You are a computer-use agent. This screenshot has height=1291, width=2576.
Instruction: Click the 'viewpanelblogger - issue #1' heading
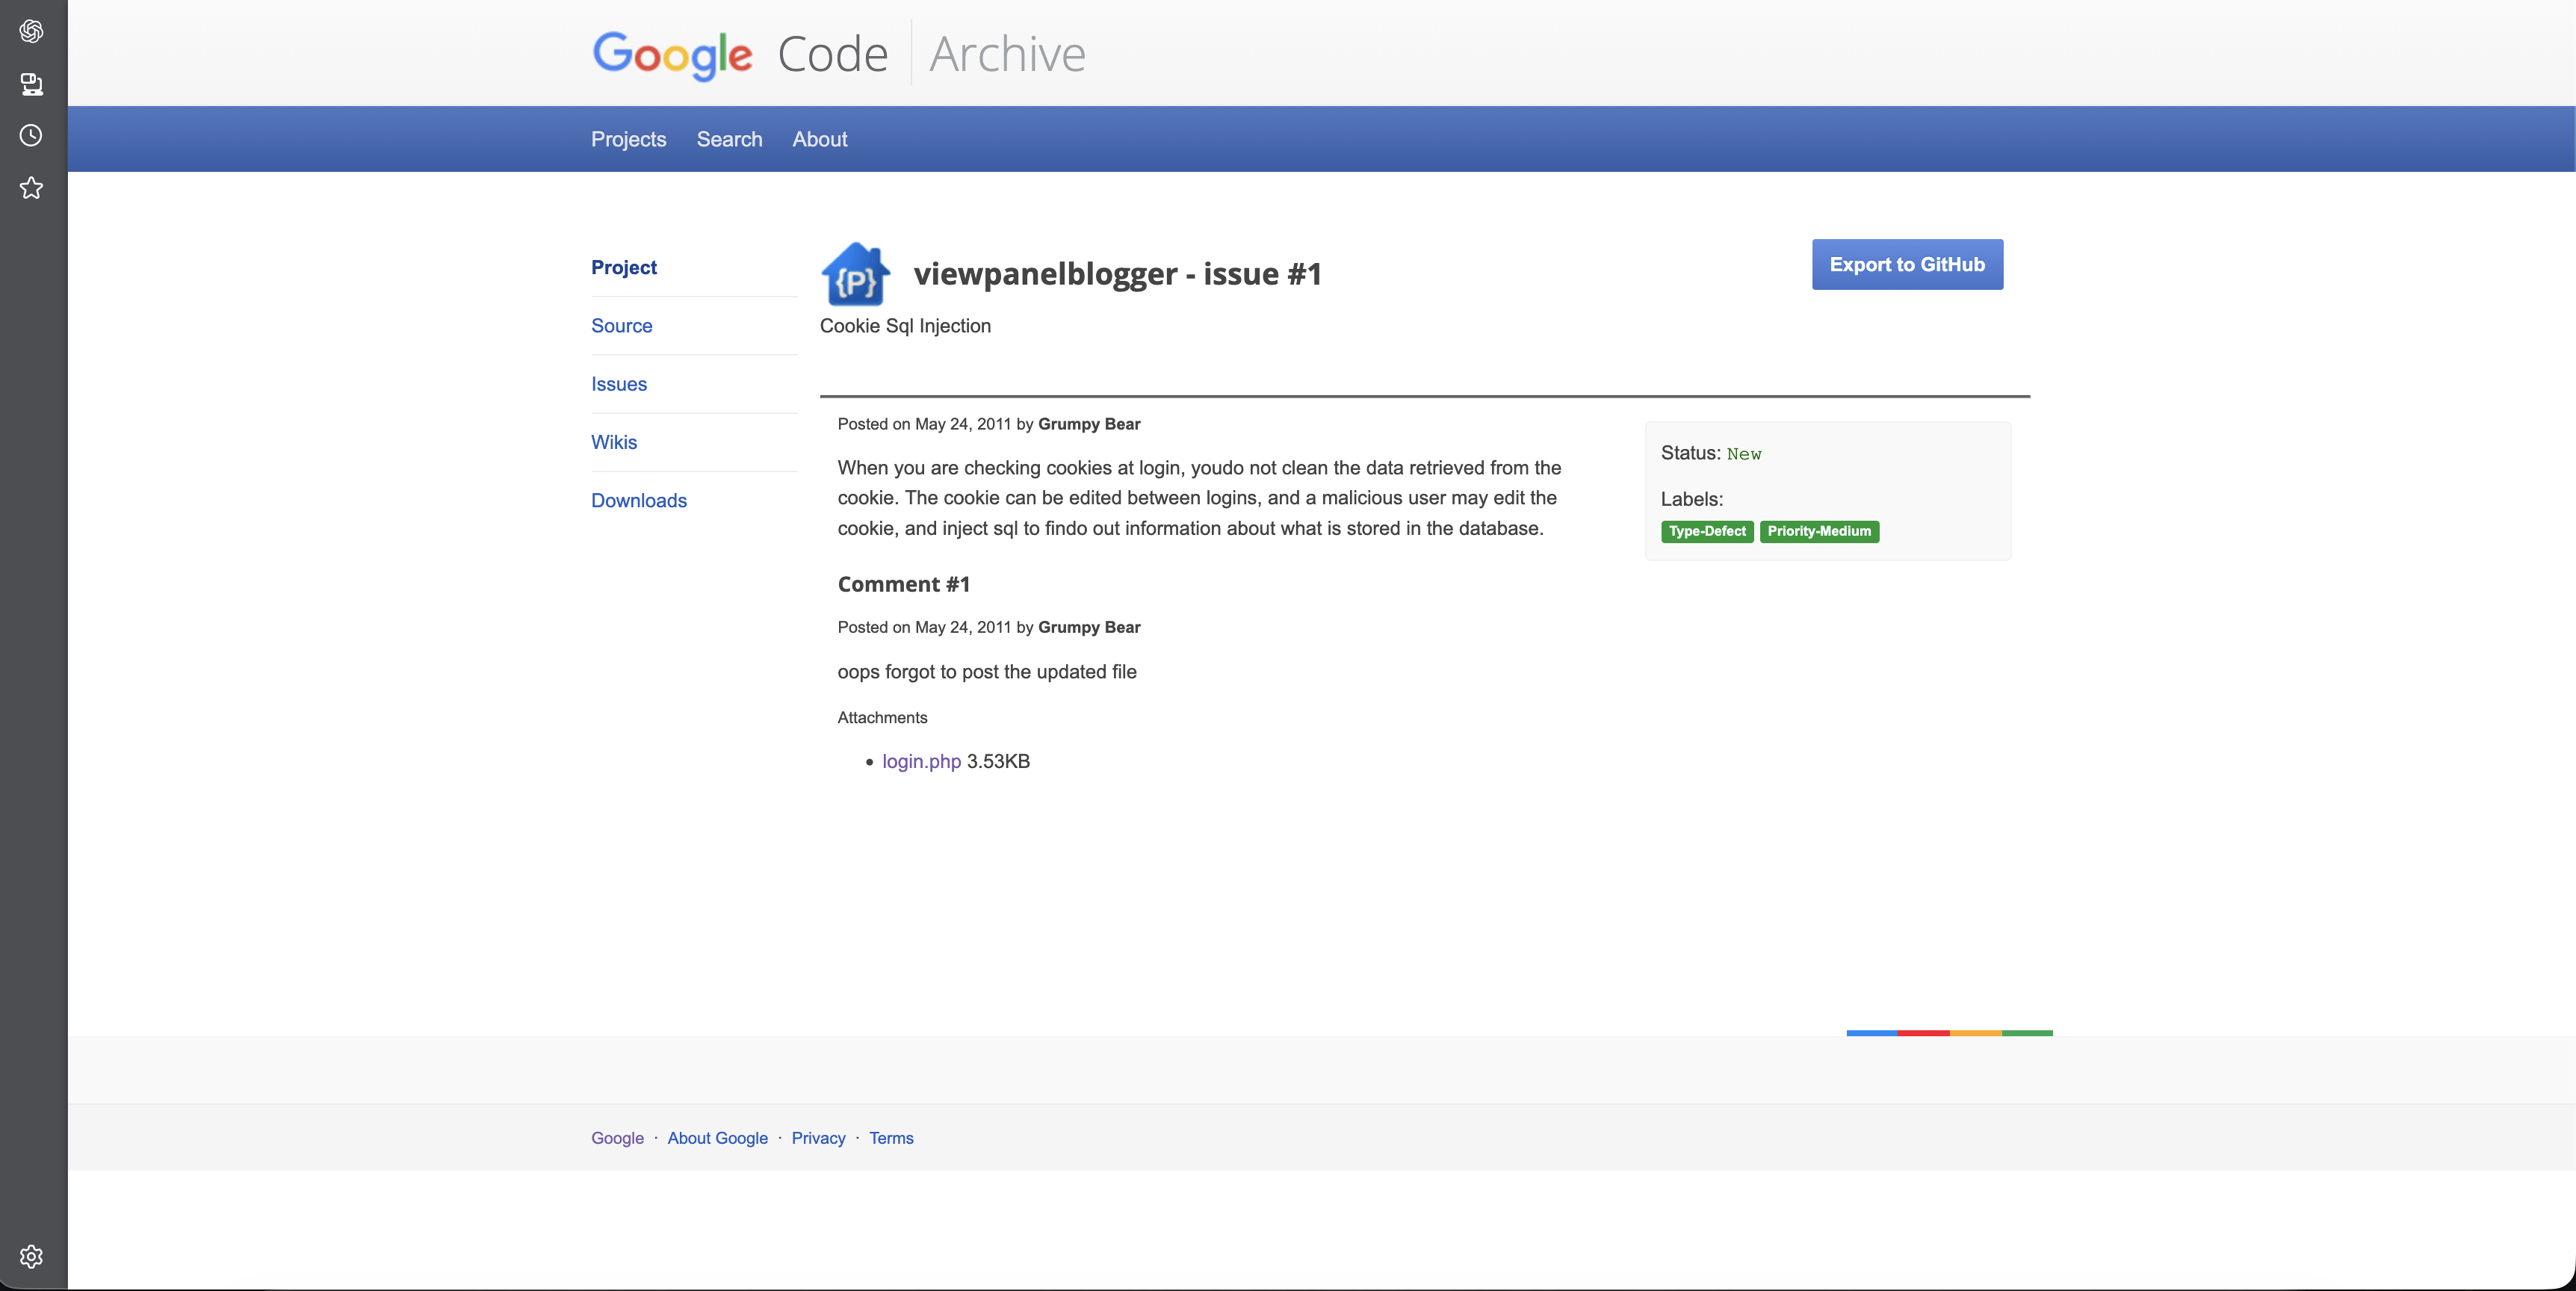(1117, 273)
